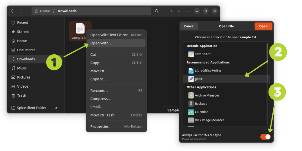Select the Archive Manager application
Screen dimensions: 302x151
[x=207, y=95]
